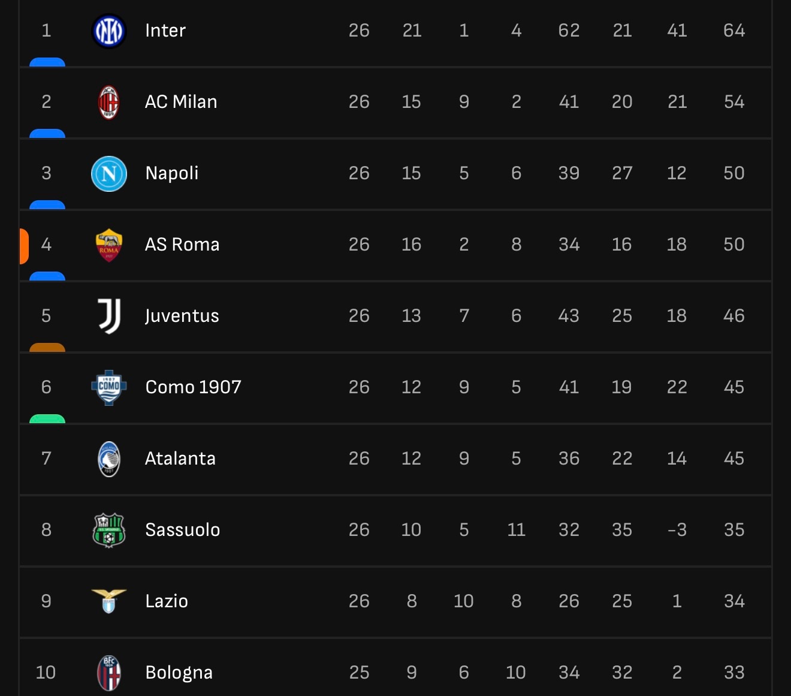This screenshot has height=696, width=791.
Task: Open the Como 1907 team name link
Action: 193,387
